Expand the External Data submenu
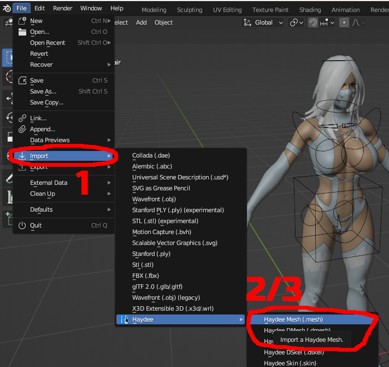Image resolution: width=389 pixels, height=367 pixels. point(64,183)
